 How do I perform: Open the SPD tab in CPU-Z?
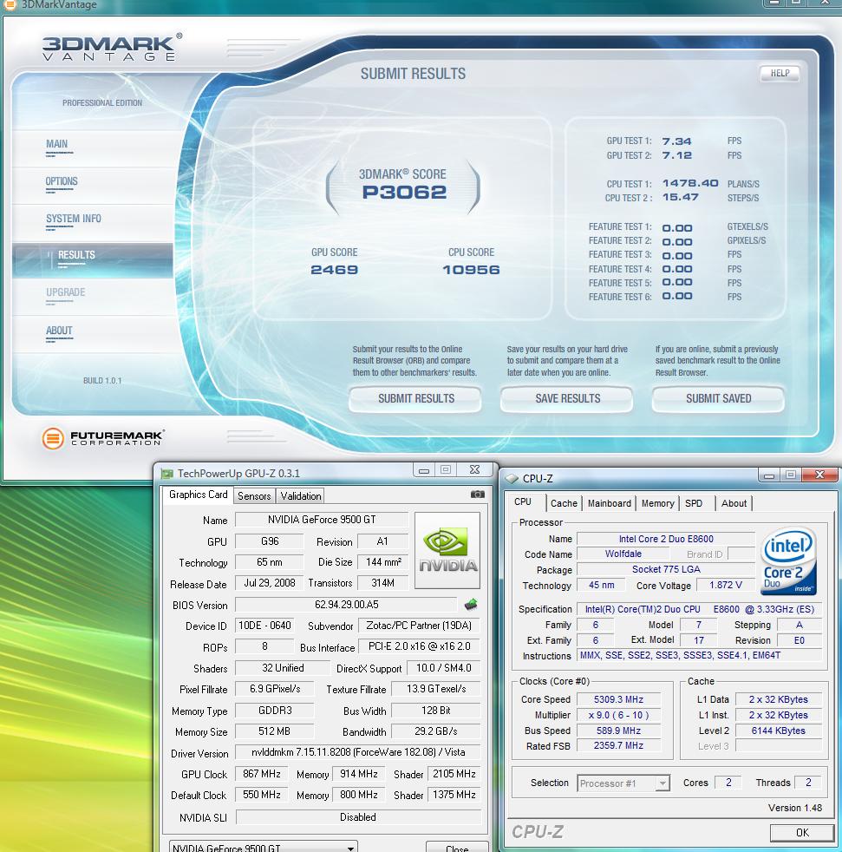[x=694, y=504]
